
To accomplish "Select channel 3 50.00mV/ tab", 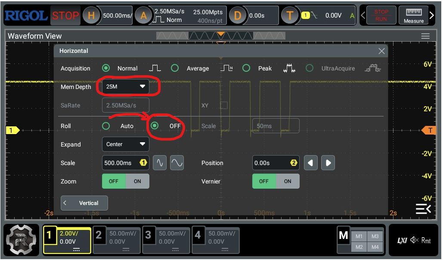I will click(x=166, y=241).
